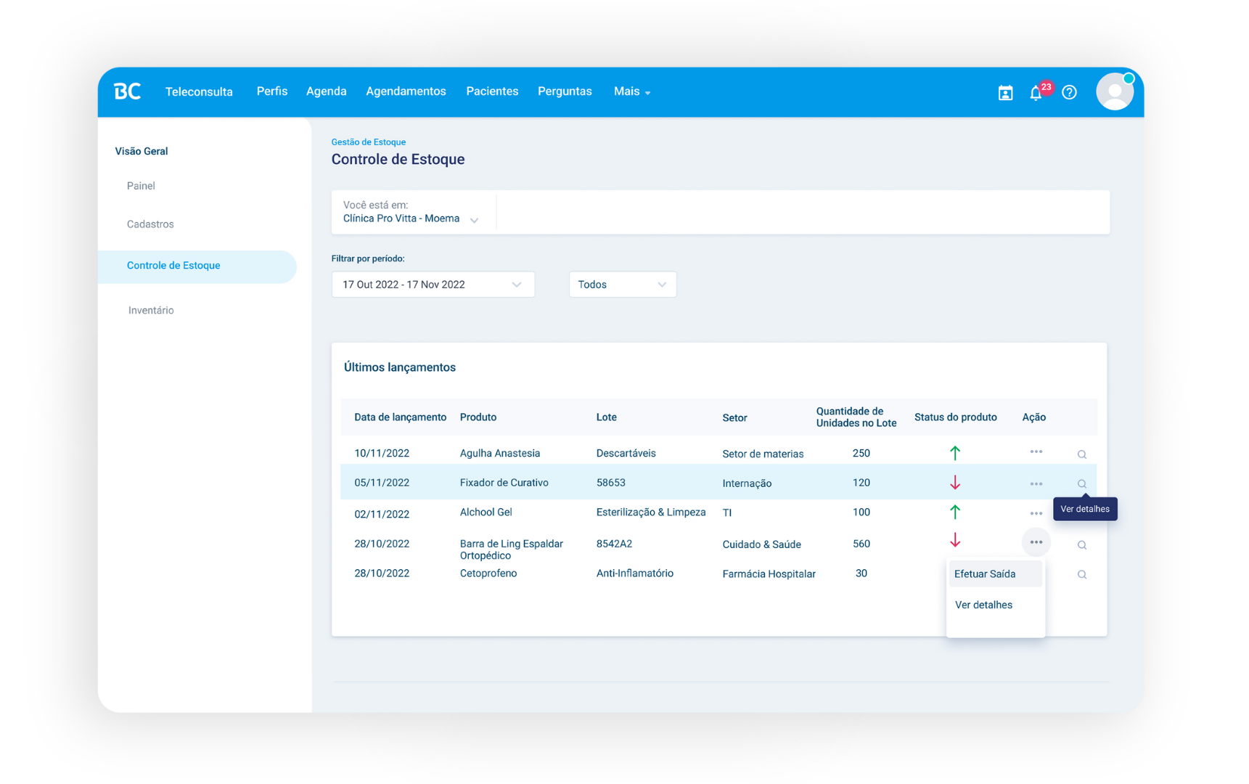Click magnifier icon for Fixador de Curativo row
Viewport: 1249px width, 784px height.
(1081, 484)
